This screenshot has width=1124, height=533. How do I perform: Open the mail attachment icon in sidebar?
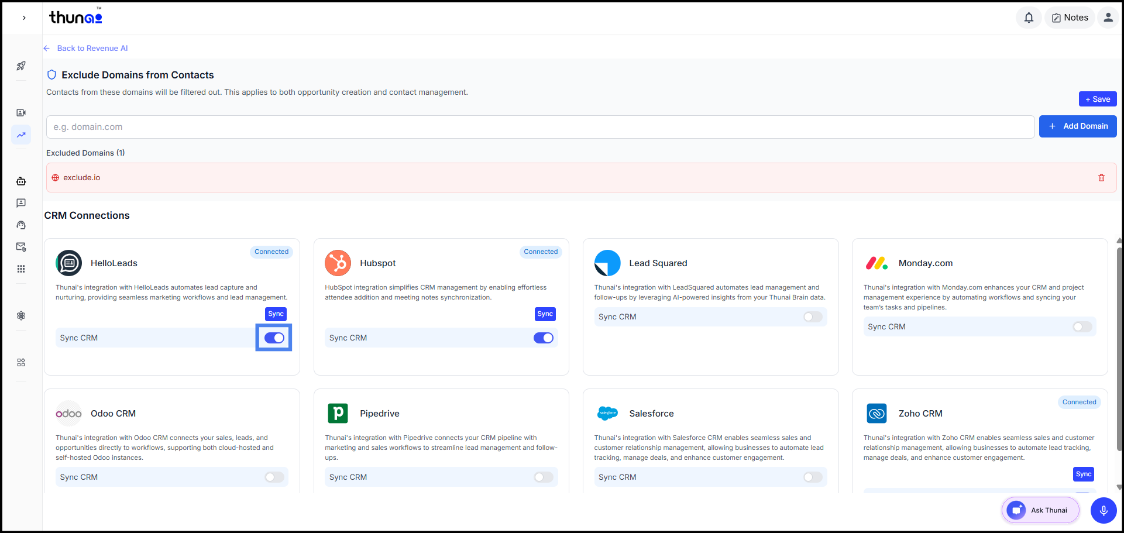(21, 247)
